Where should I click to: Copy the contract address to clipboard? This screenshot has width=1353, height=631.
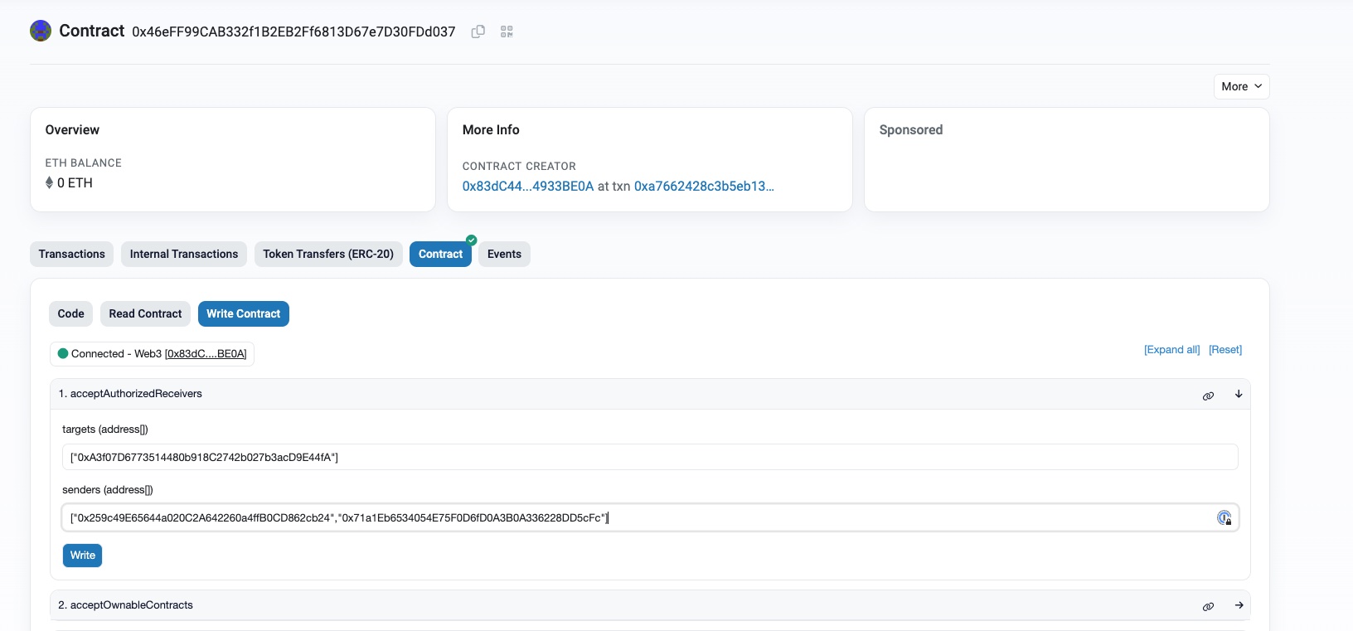pos(478,32)
